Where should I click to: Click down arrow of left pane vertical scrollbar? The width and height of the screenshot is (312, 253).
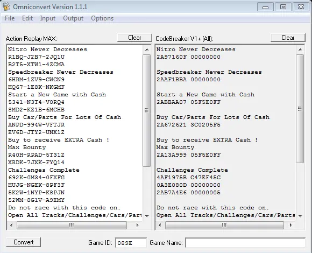(x=147, y=216)
